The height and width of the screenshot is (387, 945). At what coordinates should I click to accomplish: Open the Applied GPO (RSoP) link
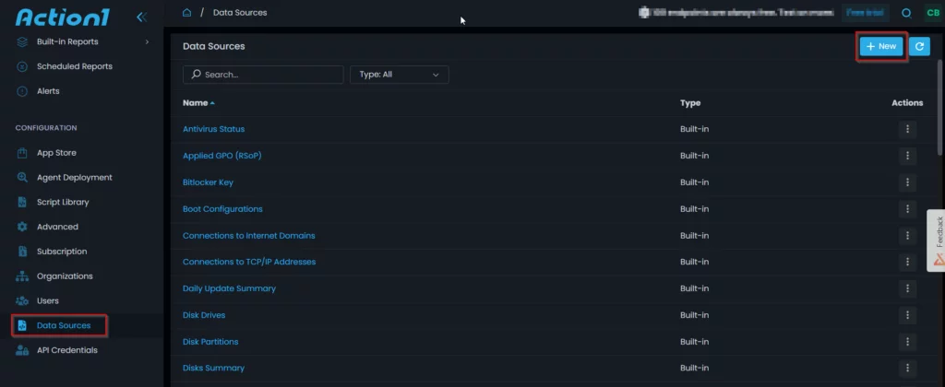point(221,156)
